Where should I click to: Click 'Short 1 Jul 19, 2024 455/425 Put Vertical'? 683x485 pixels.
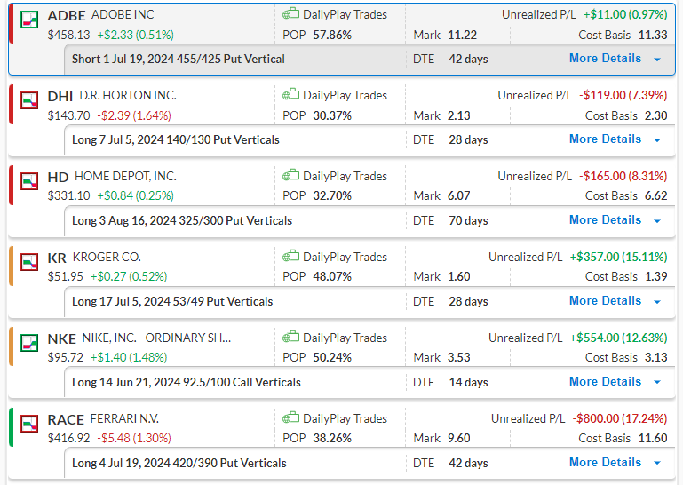point(179,59)
